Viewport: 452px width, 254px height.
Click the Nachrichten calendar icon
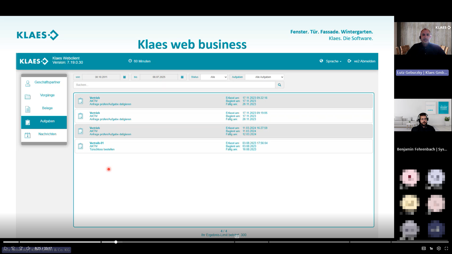(28, 135)
